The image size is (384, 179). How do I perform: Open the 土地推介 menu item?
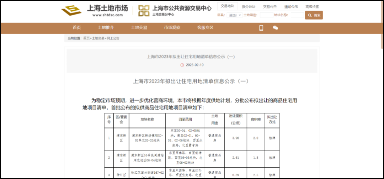106,28
